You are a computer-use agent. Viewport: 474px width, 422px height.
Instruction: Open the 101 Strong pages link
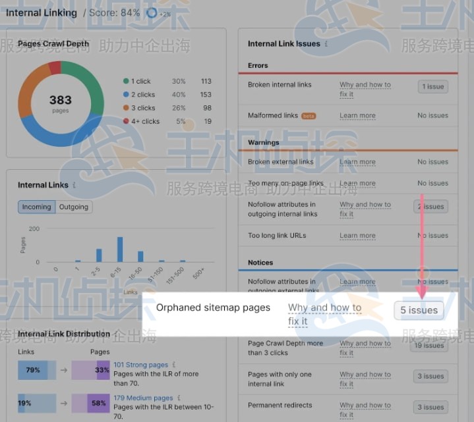[140, 365]
